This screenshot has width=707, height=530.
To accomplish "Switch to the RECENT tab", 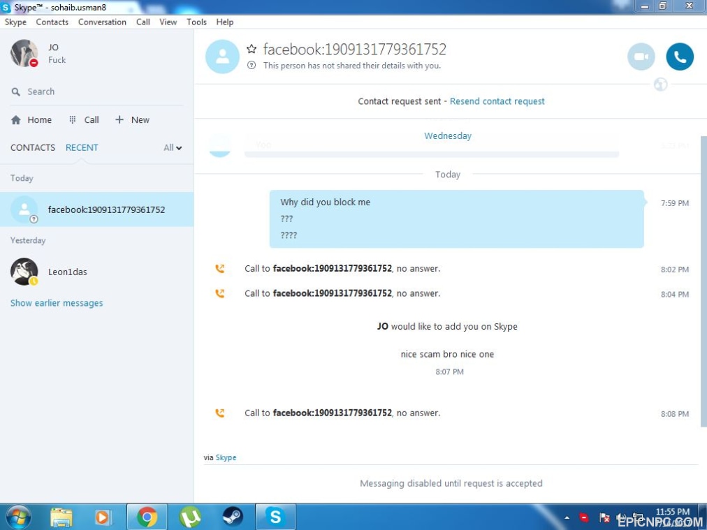I will click(x=82, y=148).
